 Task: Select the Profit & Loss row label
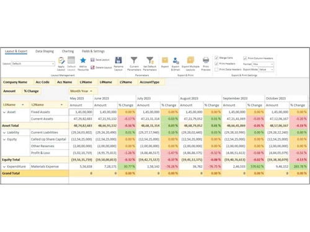[x=49, y=153]
